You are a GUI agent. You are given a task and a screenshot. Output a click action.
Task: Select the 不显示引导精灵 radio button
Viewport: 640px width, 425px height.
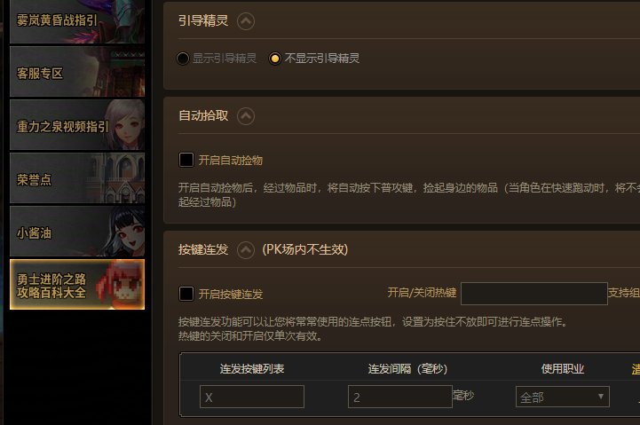click(x=274, y=59)
